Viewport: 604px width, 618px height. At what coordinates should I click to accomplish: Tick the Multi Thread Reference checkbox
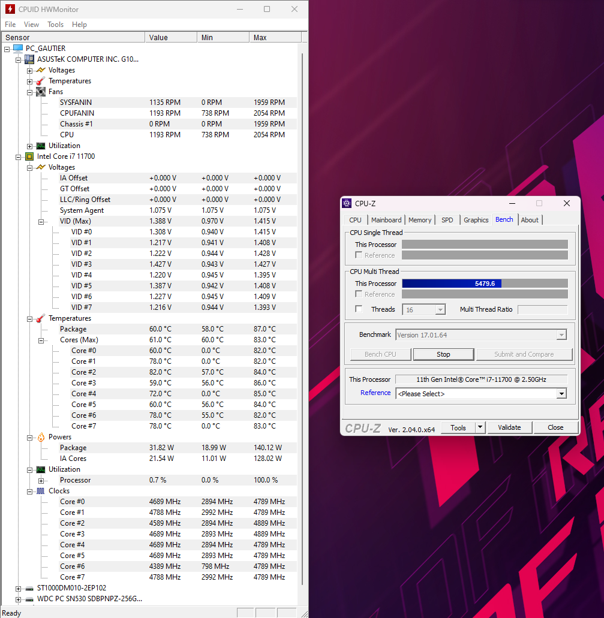point(359,294)
